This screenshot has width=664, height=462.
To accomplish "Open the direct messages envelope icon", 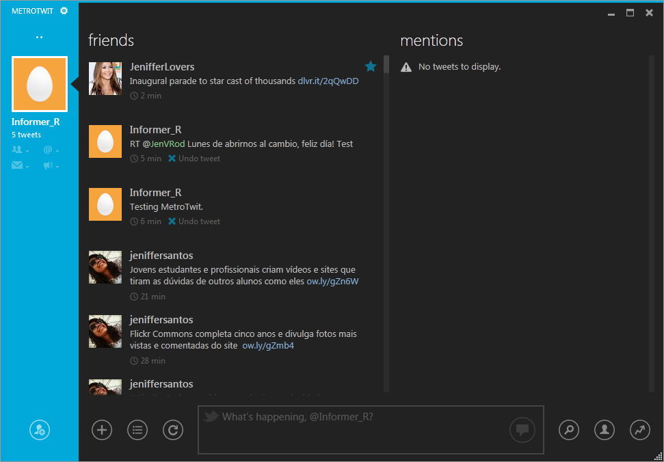I will click(x=18, y=165).
